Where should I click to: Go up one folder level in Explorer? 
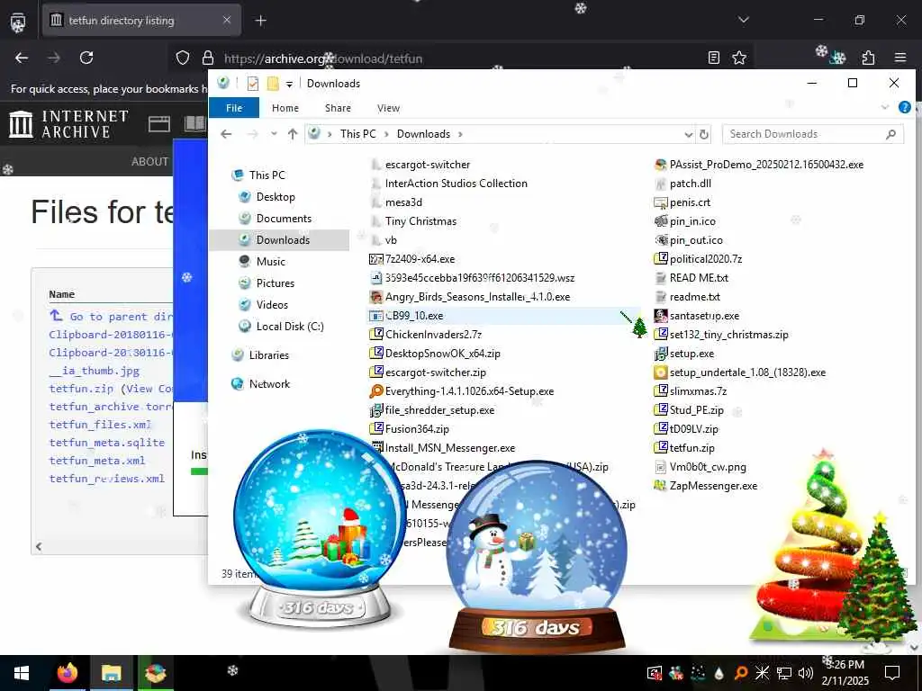pos(293,134)
